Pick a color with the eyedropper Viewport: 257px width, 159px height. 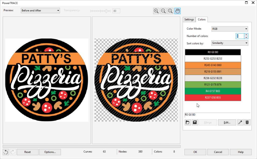click(x=240, y=122)
